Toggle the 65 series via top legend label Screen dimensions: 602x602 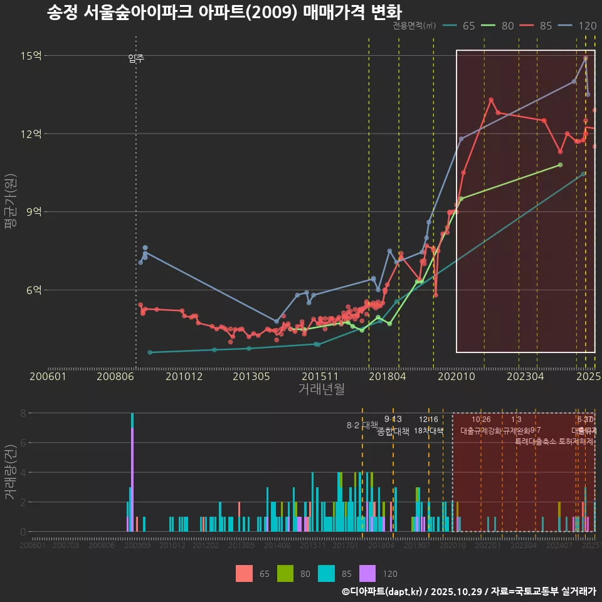(468, 26)
